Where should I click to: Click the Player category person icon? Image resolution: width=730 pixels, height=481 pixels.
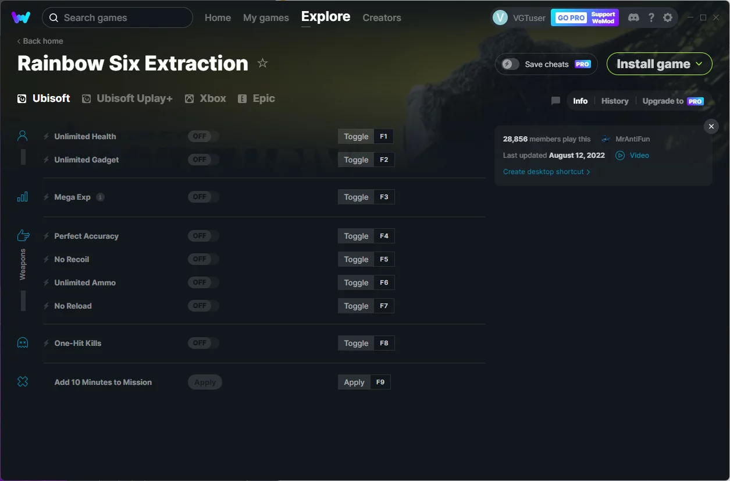[23, 136]
